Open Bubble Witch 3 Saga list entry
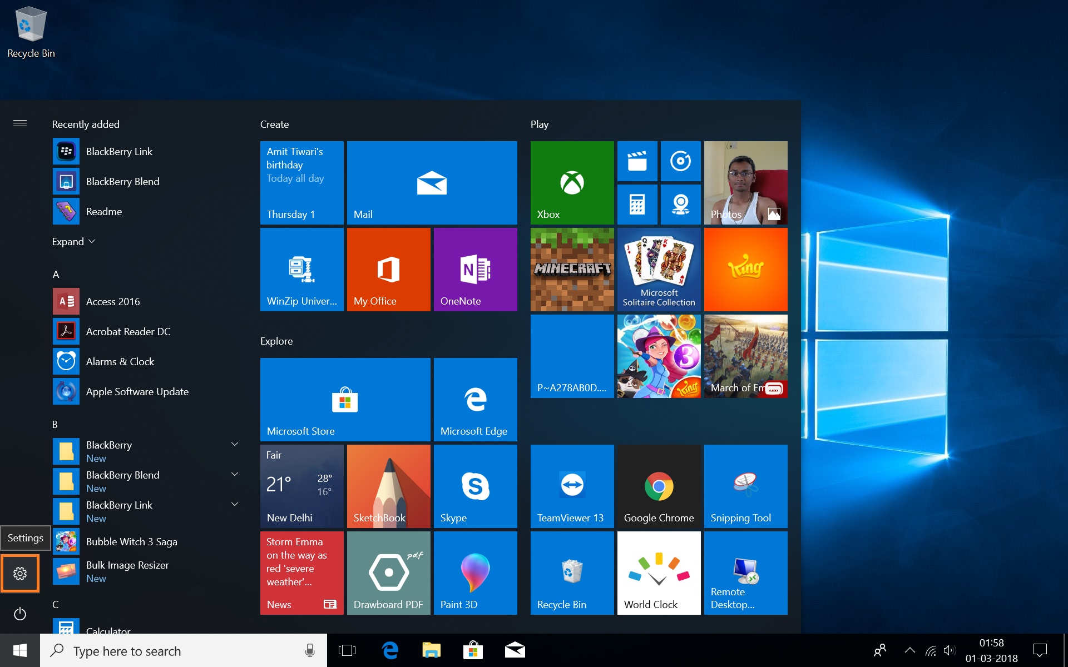This screenshot has width=1068, height=667. [147, 541]
